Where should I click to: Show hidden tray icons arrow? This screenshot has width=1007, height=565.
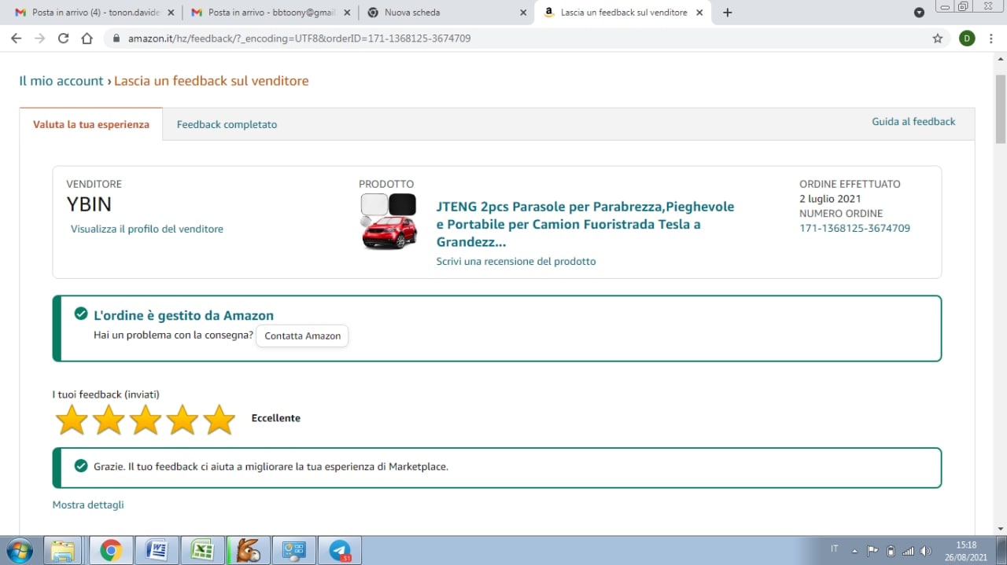pos(854,551)
